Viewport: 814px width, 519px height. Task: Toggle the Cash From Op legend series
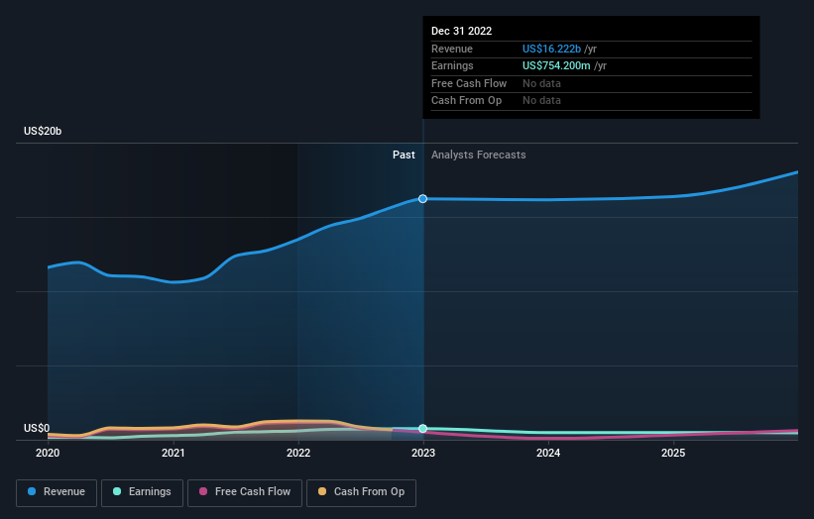pos(361,492)
